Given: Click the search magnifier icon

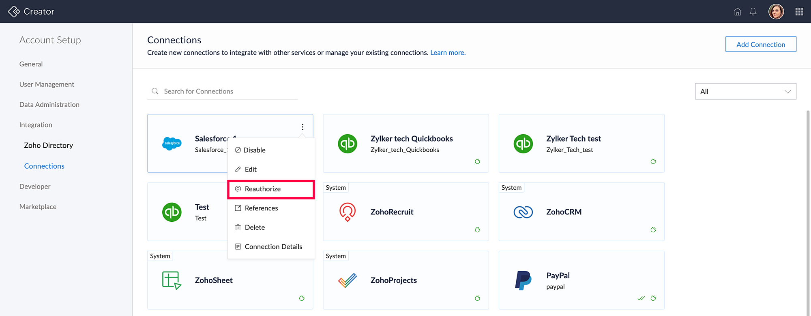Looking at the screenshot, I should tap(155, 91).
